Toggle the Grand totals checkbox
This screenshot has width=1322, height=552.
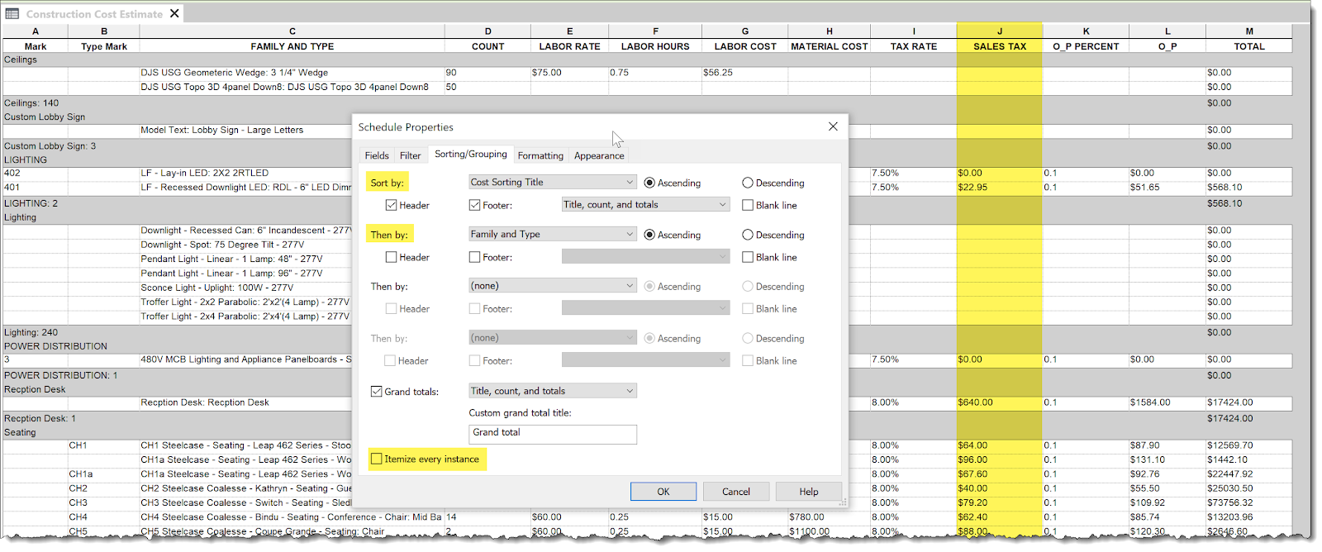pyautogui.click(x=377, y=392)
